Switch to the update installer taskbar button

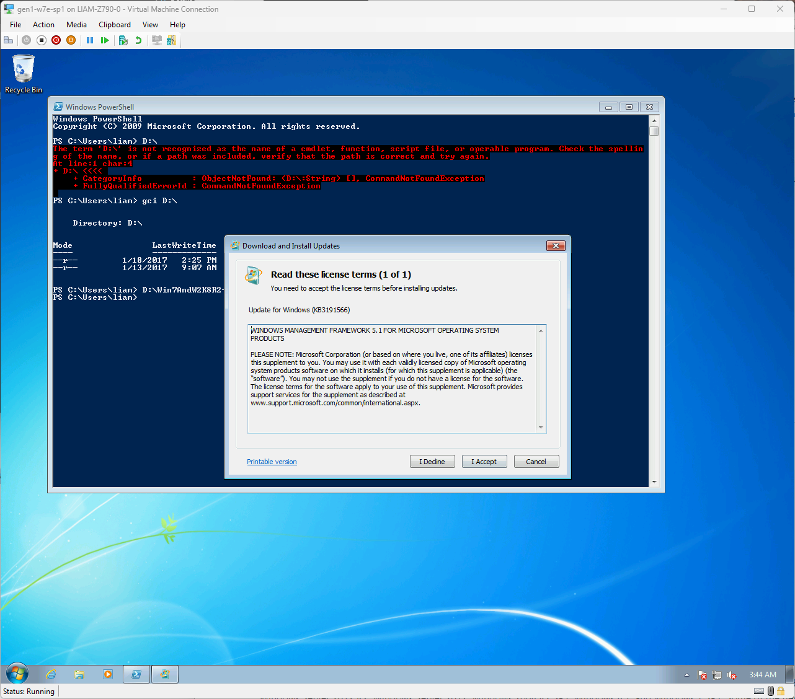165,674
